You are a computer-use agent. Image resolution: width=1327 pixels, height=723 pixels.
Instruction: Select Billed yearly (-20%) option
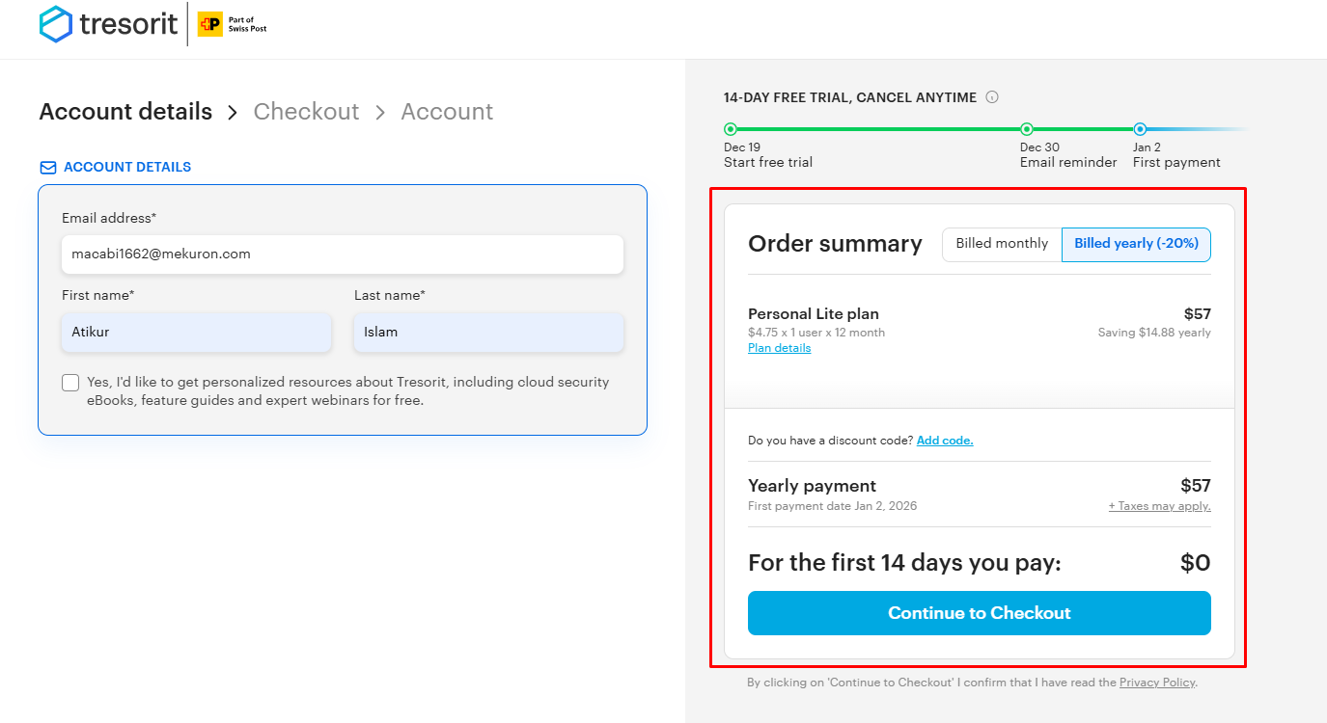click(1136, 244)
